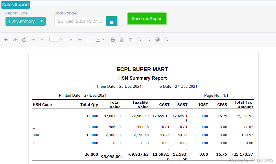Select the Sales Report tab
Image resolution: width=276 pixels, height=164 pixels.
click(16, 5)
